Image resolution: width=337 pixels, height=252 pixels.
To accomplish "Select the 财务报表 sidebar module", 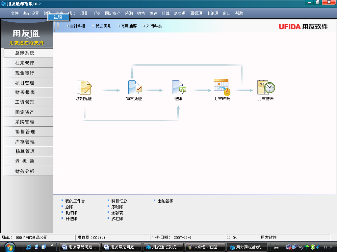I will tap(28, 92).
